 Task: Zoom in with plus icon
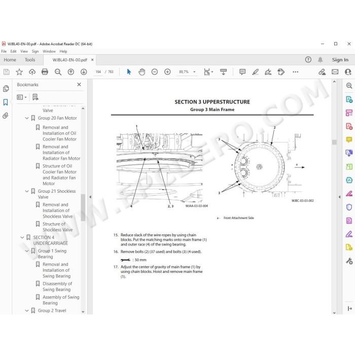point(167,72)
